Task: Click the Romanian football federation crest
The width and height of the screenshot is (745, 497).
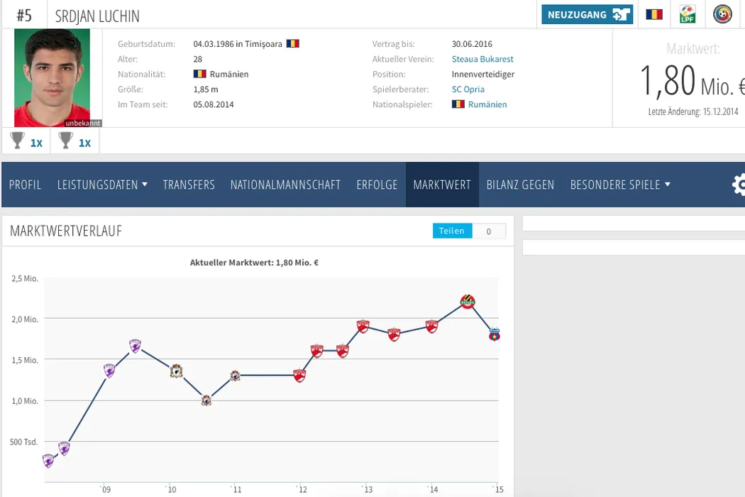Action: point(722,14)
